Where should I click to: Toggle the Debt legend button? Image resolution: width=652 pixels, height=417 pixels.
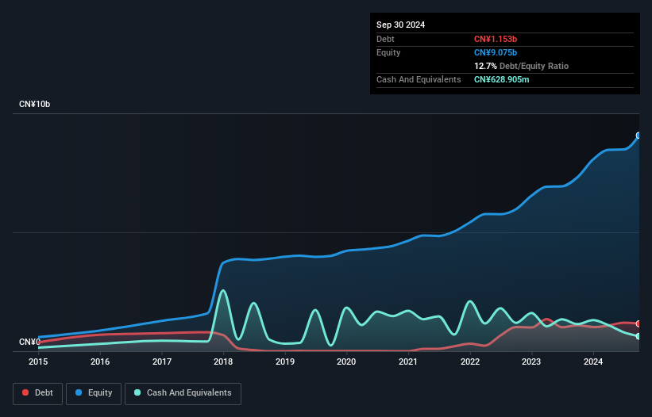point(37,393)
